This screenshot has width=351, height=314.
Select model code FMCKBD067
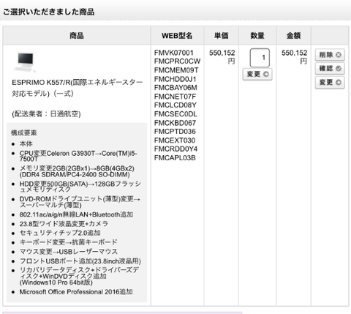point(175,123)
